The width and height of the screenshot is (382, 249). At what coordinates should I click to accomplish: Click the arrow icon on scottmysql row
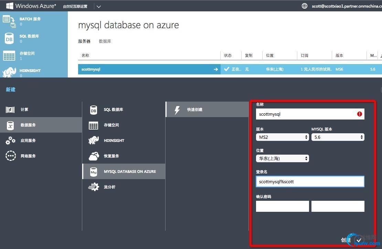pyautogui.click(x=216, y=69)
